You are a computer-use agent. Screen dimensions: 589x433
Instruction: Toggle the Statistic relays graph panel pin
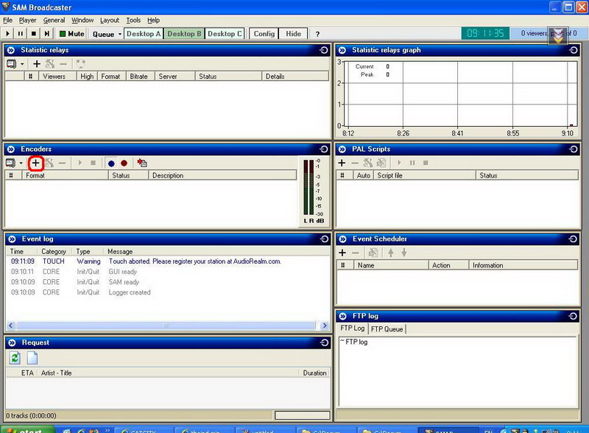click(x=574, y=50)
